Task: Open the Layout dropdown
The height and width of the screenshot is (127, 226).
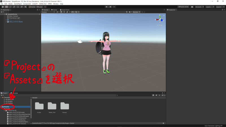Action: [220, 7]
